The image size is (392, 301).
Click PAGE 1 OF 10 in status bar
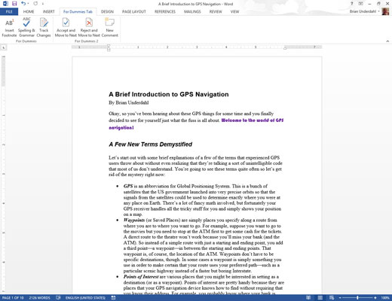pos(13,298)
